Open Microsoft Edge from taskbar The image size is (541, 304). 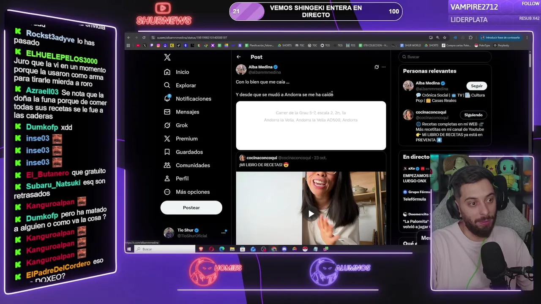tap(222, 249)
